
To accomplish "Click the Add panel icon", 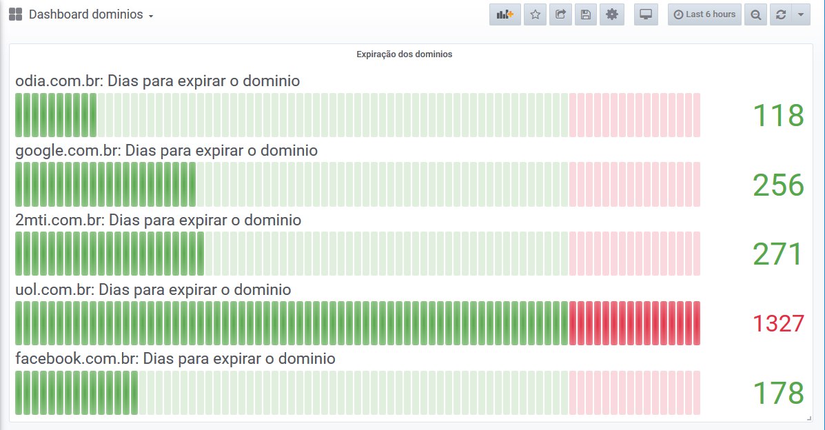I will pyautogui.click(x=505, y=14).
